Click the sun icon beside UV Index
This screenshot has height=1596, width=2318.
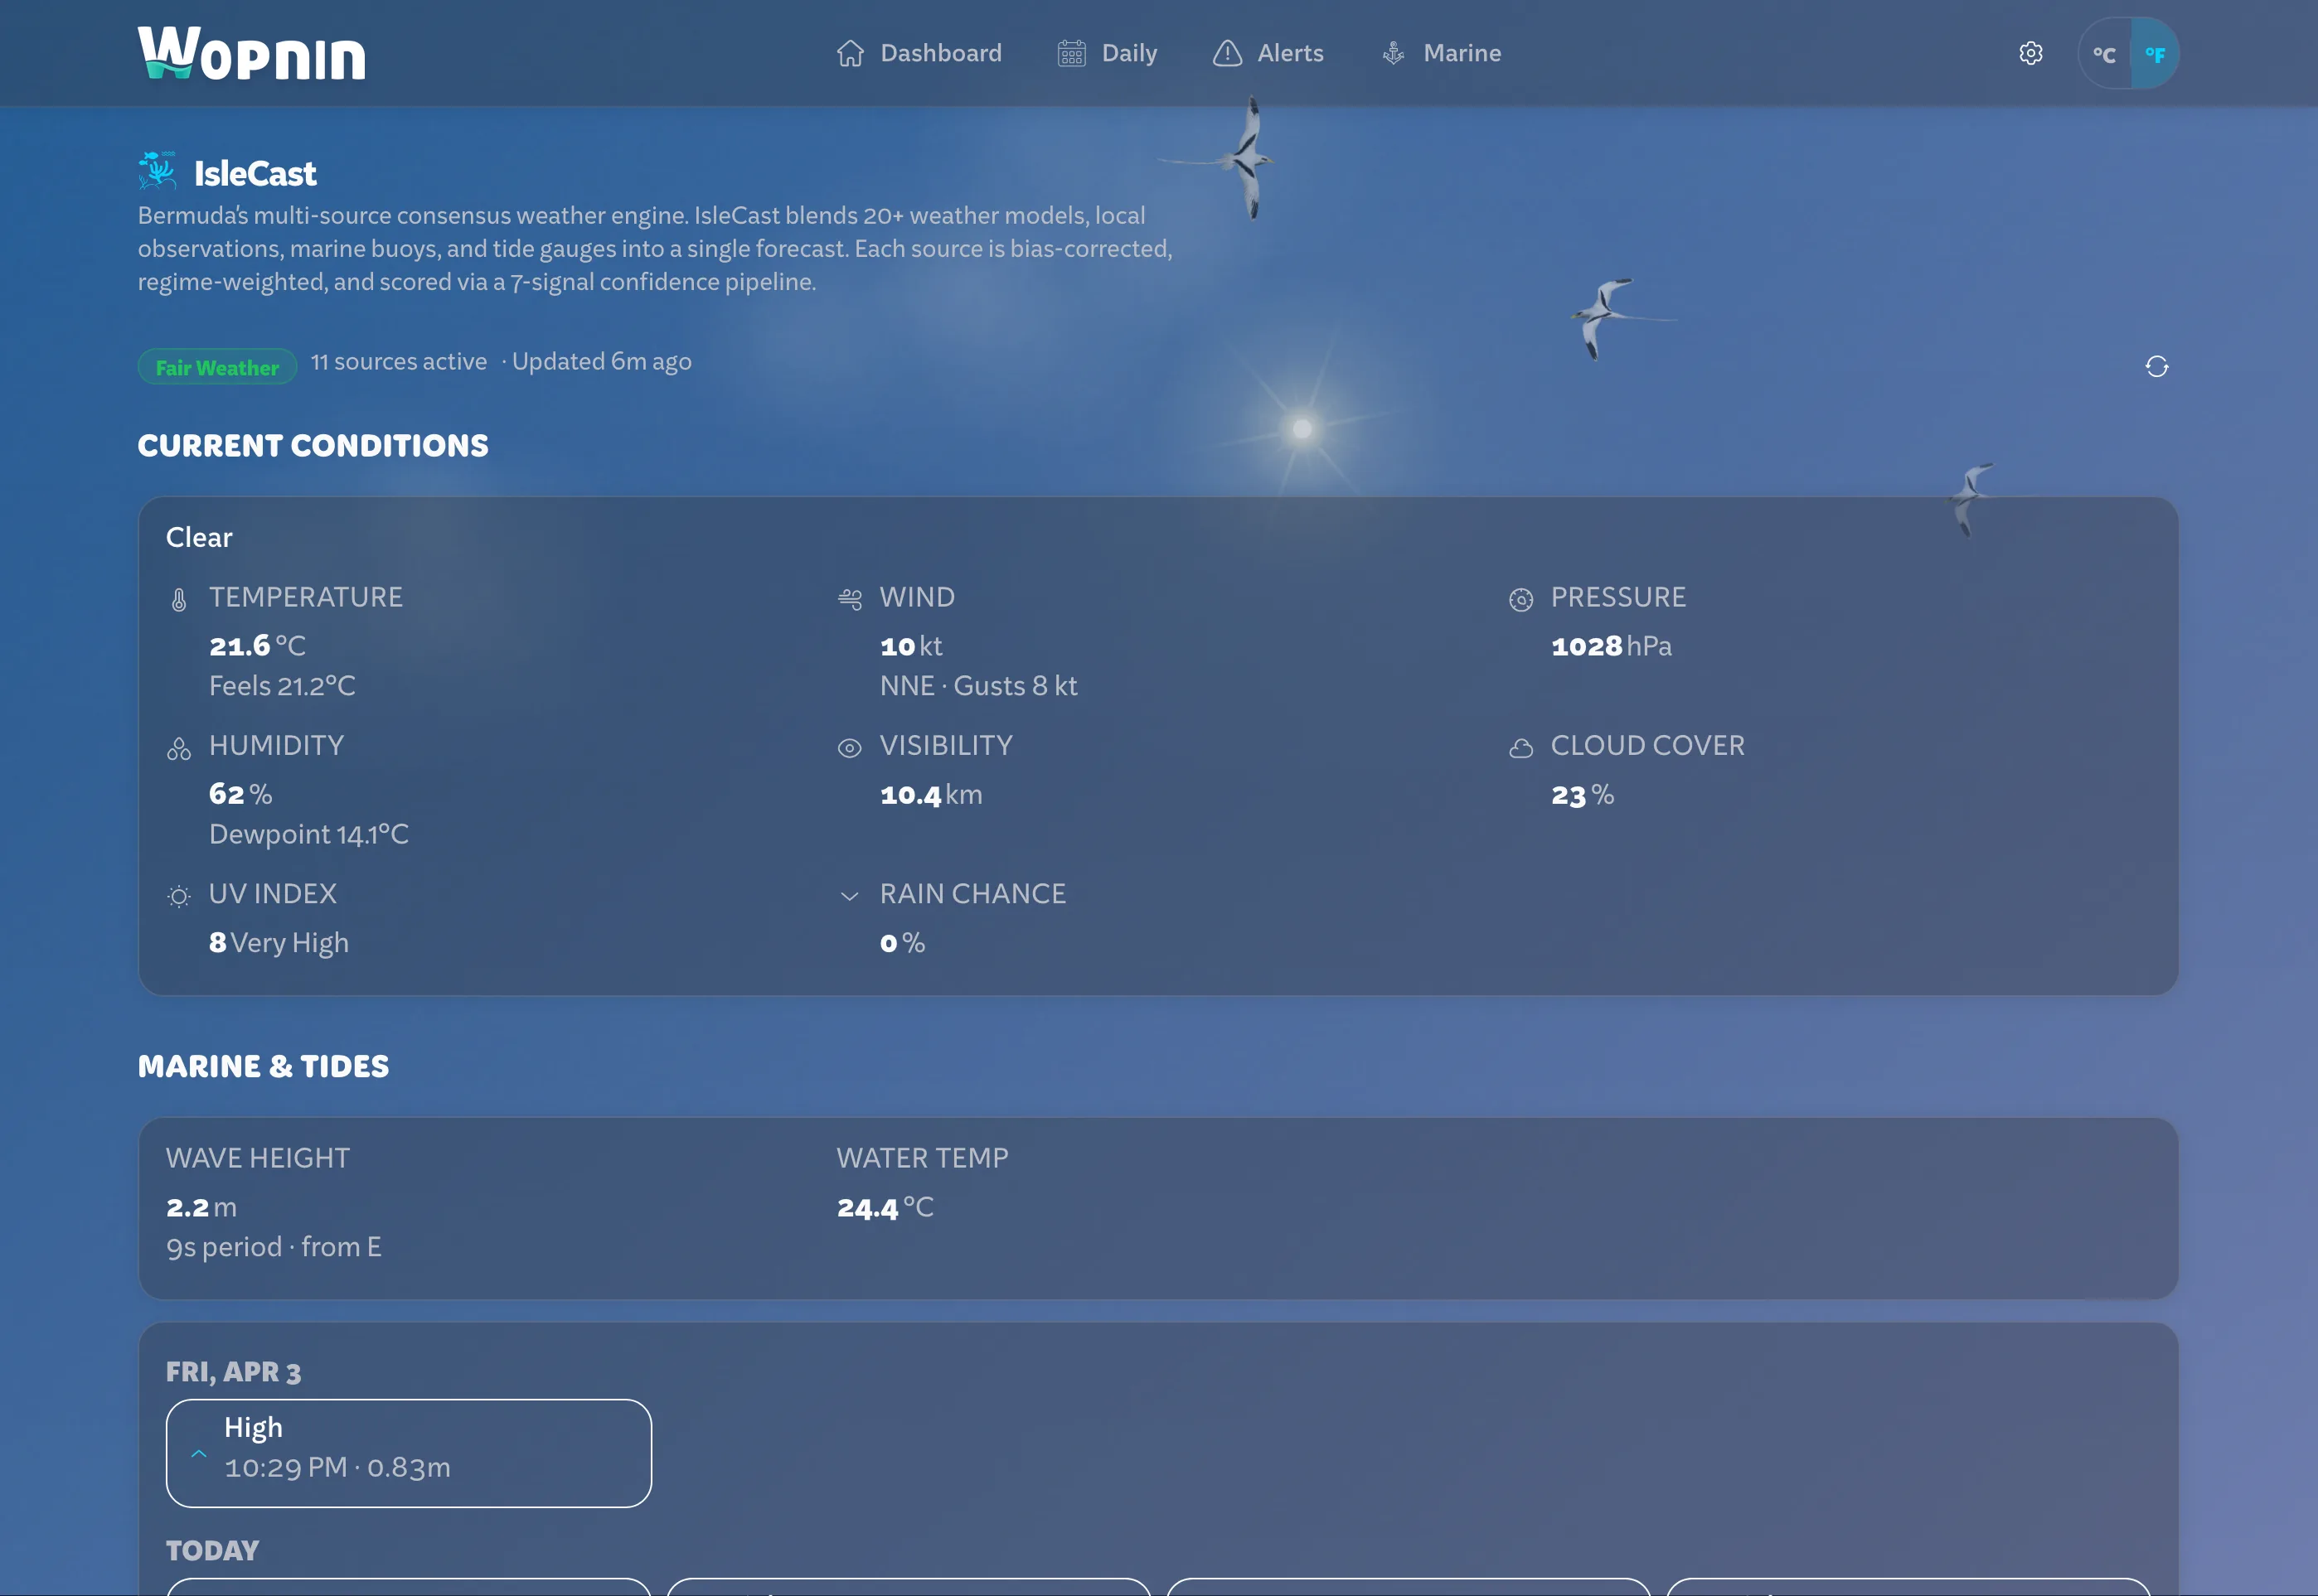(x=179, y=896)
